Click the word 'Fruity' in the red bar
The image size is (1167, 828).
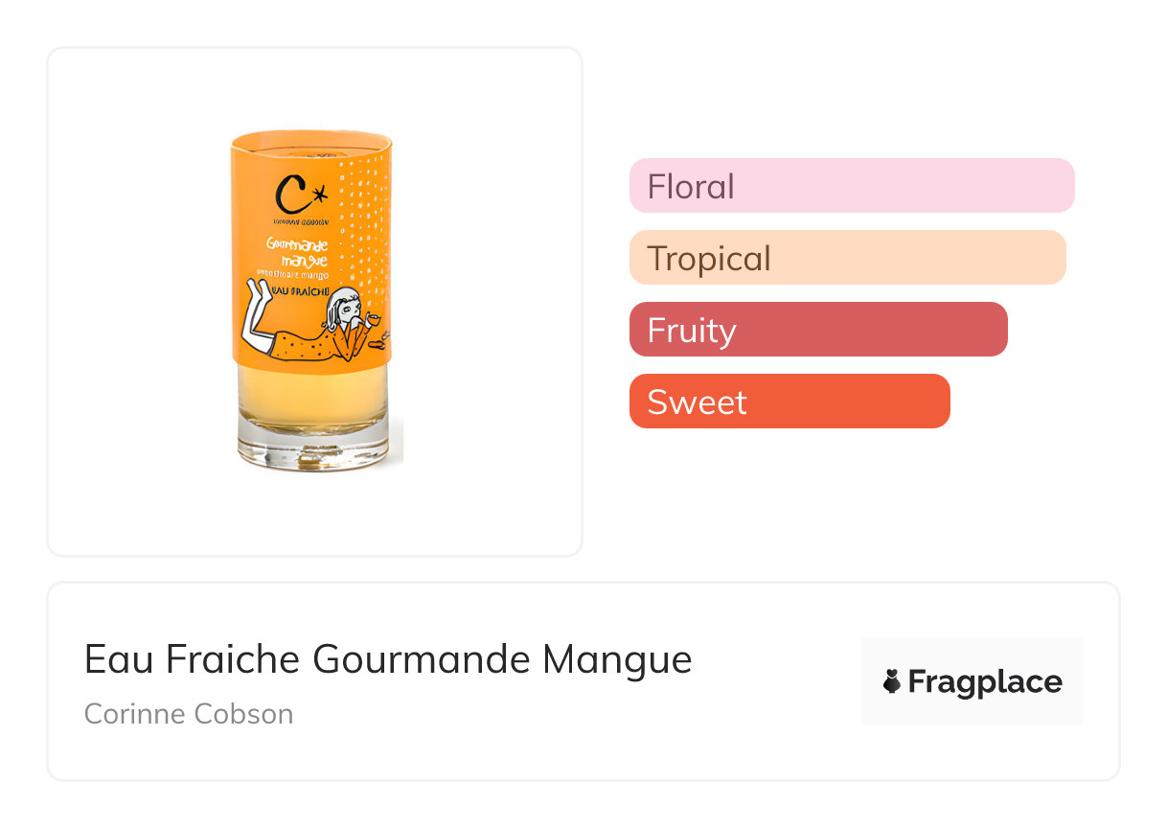pos(692,330)
